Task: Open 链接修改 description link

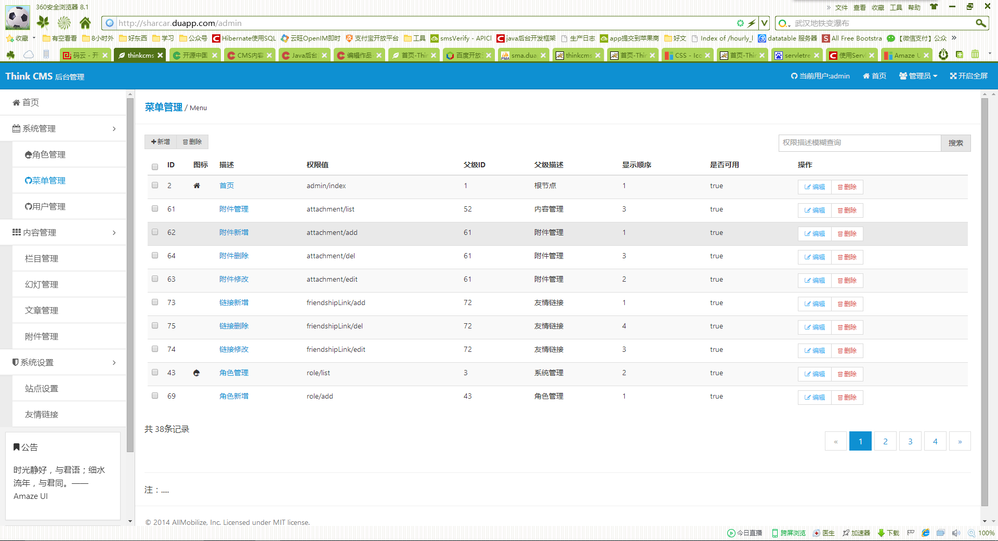Action: point(234,349)
